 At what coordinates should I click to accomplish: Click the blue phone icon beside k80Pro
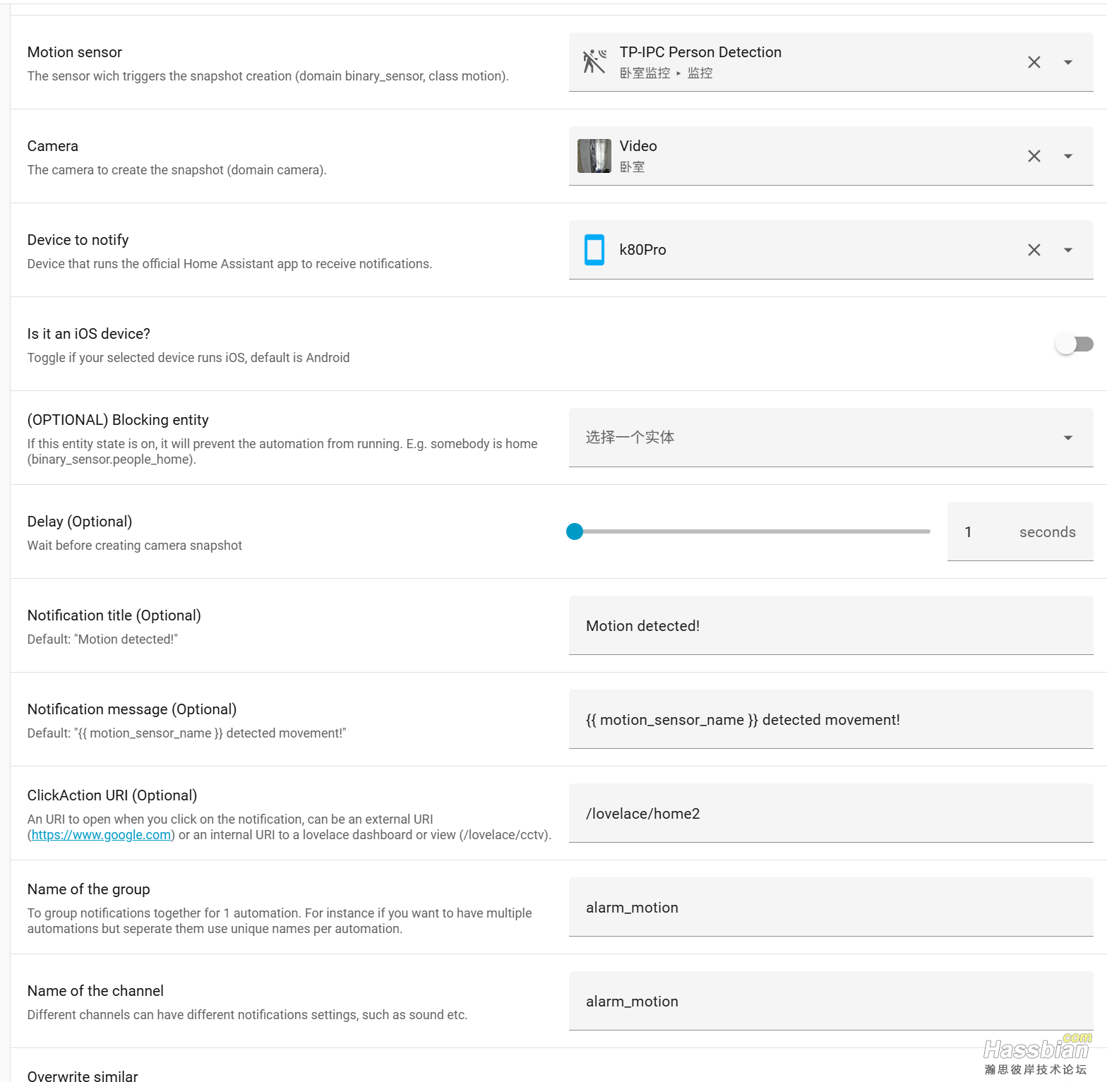pyautogui.click(x=594, y=249)
